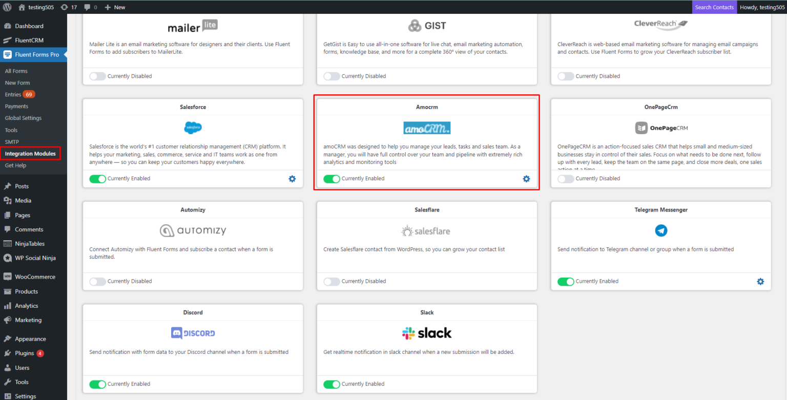Image resolution: width=787 pixels, height=400 pixels.
Task: Turn off the Slack integration toggle
Action: click(332, 384)
